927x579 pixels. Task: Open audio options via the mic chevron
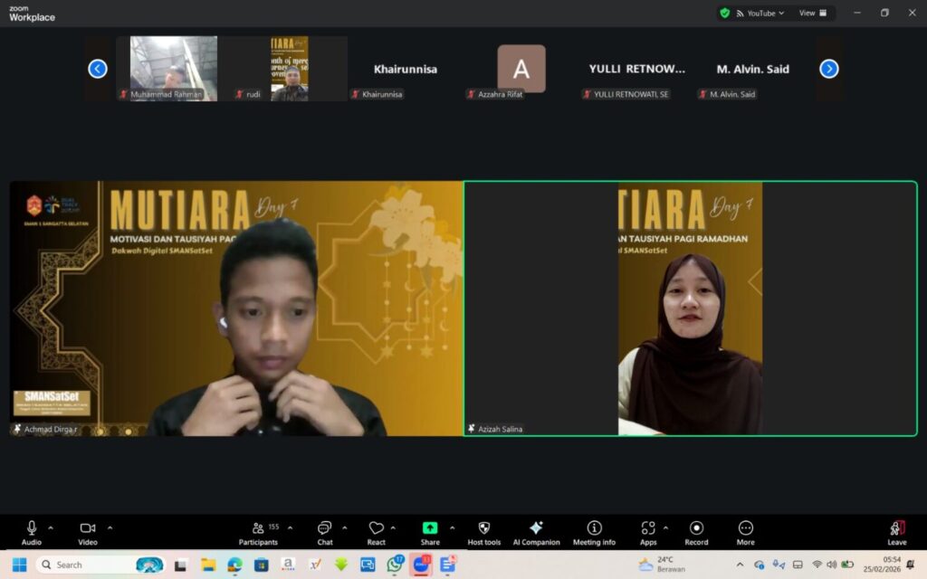[x=50, y=527]
